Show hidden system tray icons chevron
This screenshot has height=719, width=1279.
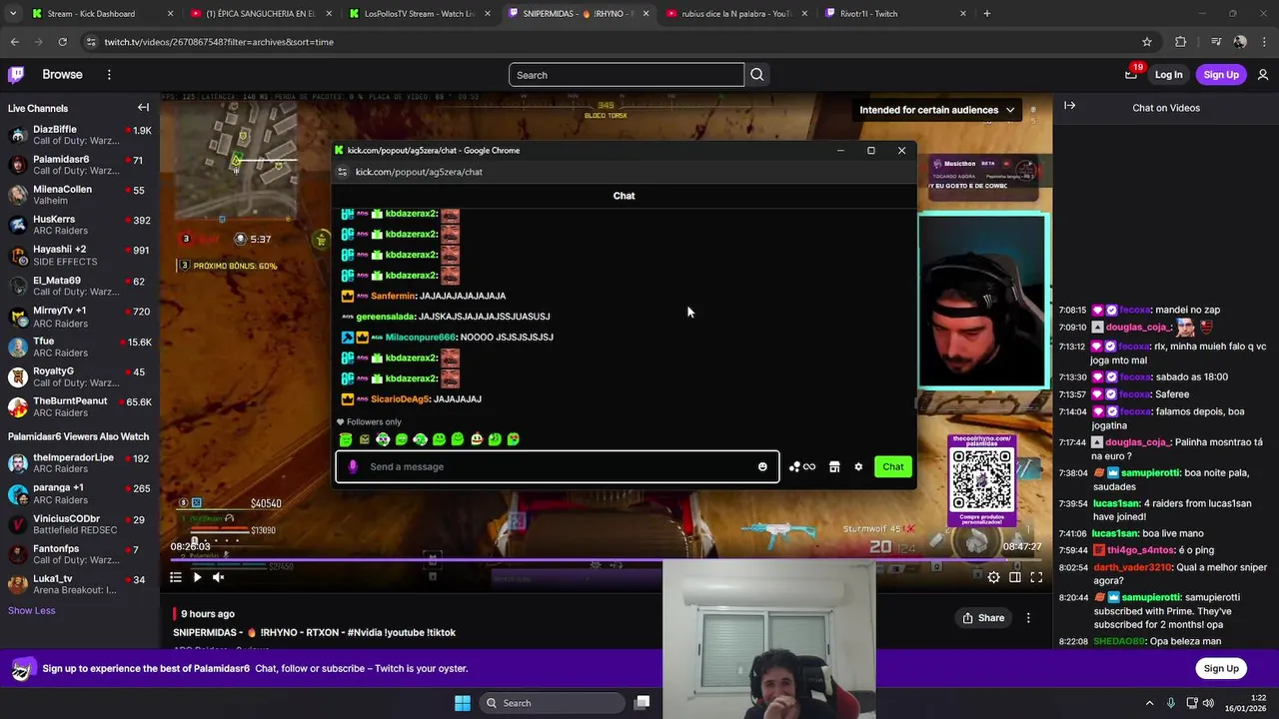click(1149, 703)
